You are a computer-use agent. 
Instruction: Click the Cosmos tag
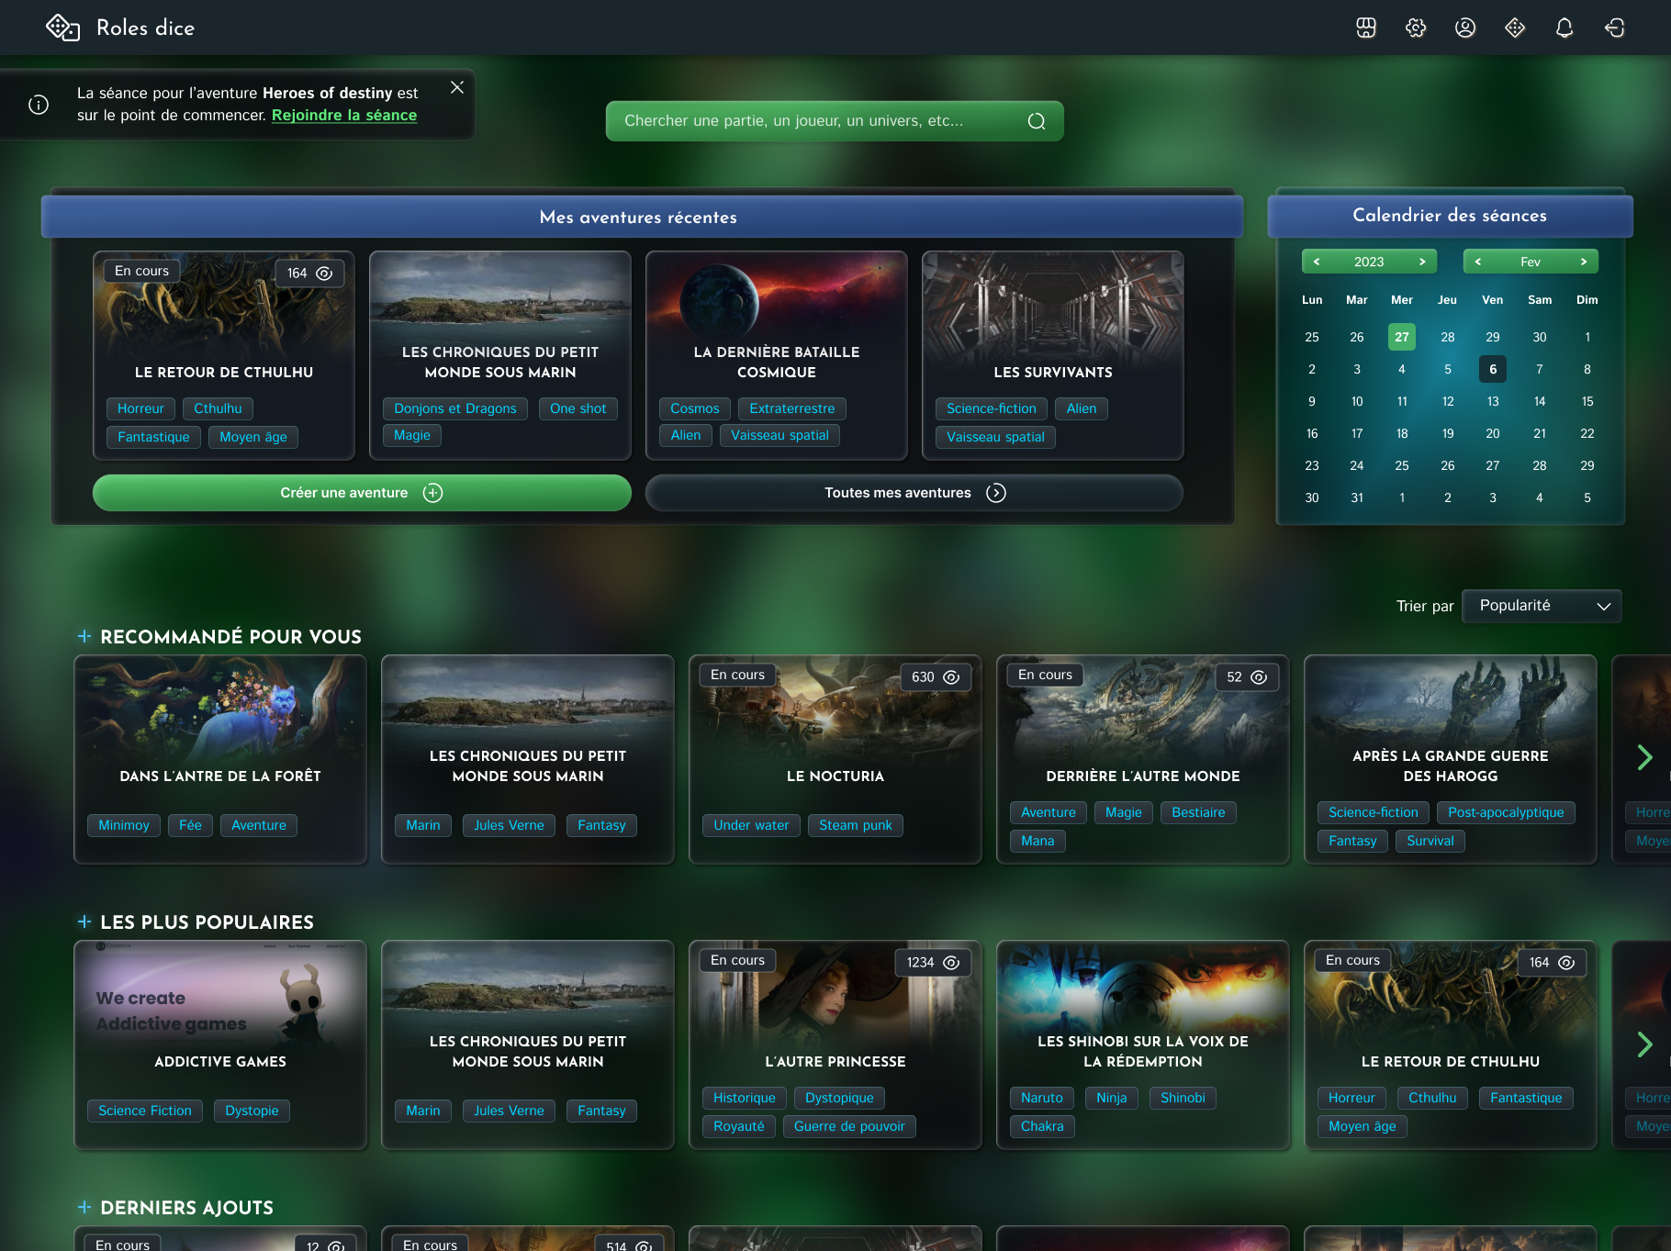(x=695, y=408)
